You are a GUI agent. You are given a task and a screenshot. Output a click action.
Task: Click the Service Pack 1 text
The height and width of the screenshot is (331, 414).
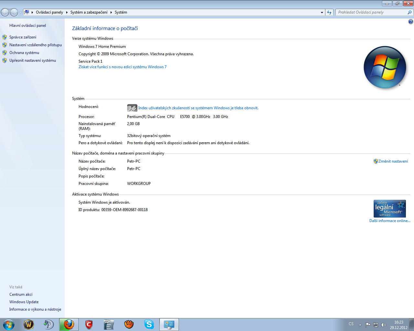click(x=91, y=61)
